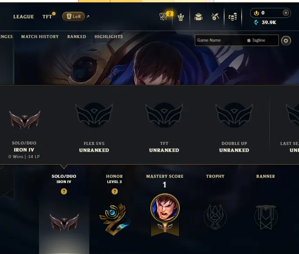Open the Collection icon in the top bar

coord(181,17)
